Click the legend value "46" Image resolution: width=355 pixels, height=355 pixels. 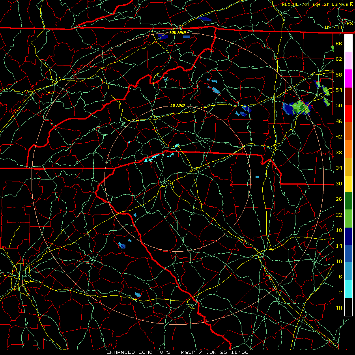coord(339,121)
